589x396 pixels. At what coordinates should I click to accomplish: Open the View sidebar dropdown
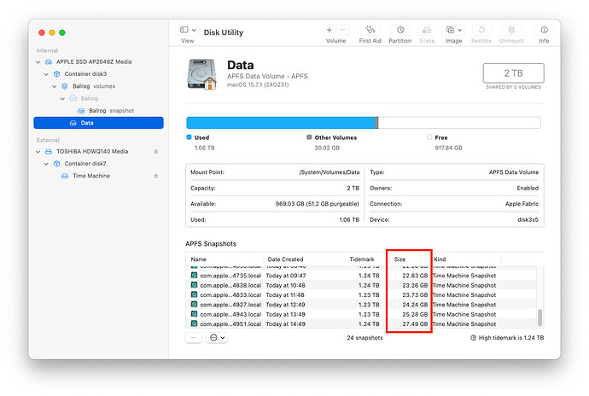(x=187, y=31)
